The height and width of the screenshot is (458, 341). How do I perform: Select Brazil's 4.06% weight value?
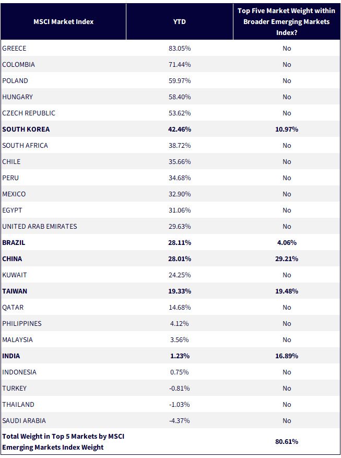[x=287, y=242]
